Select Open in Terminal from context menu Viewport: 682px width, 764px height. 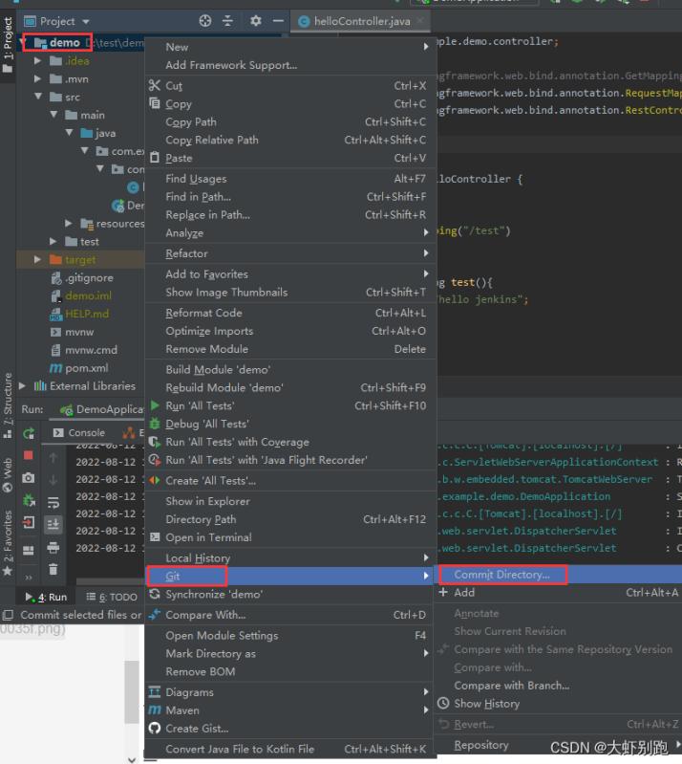pyautogui.click(x=207, y=537)
